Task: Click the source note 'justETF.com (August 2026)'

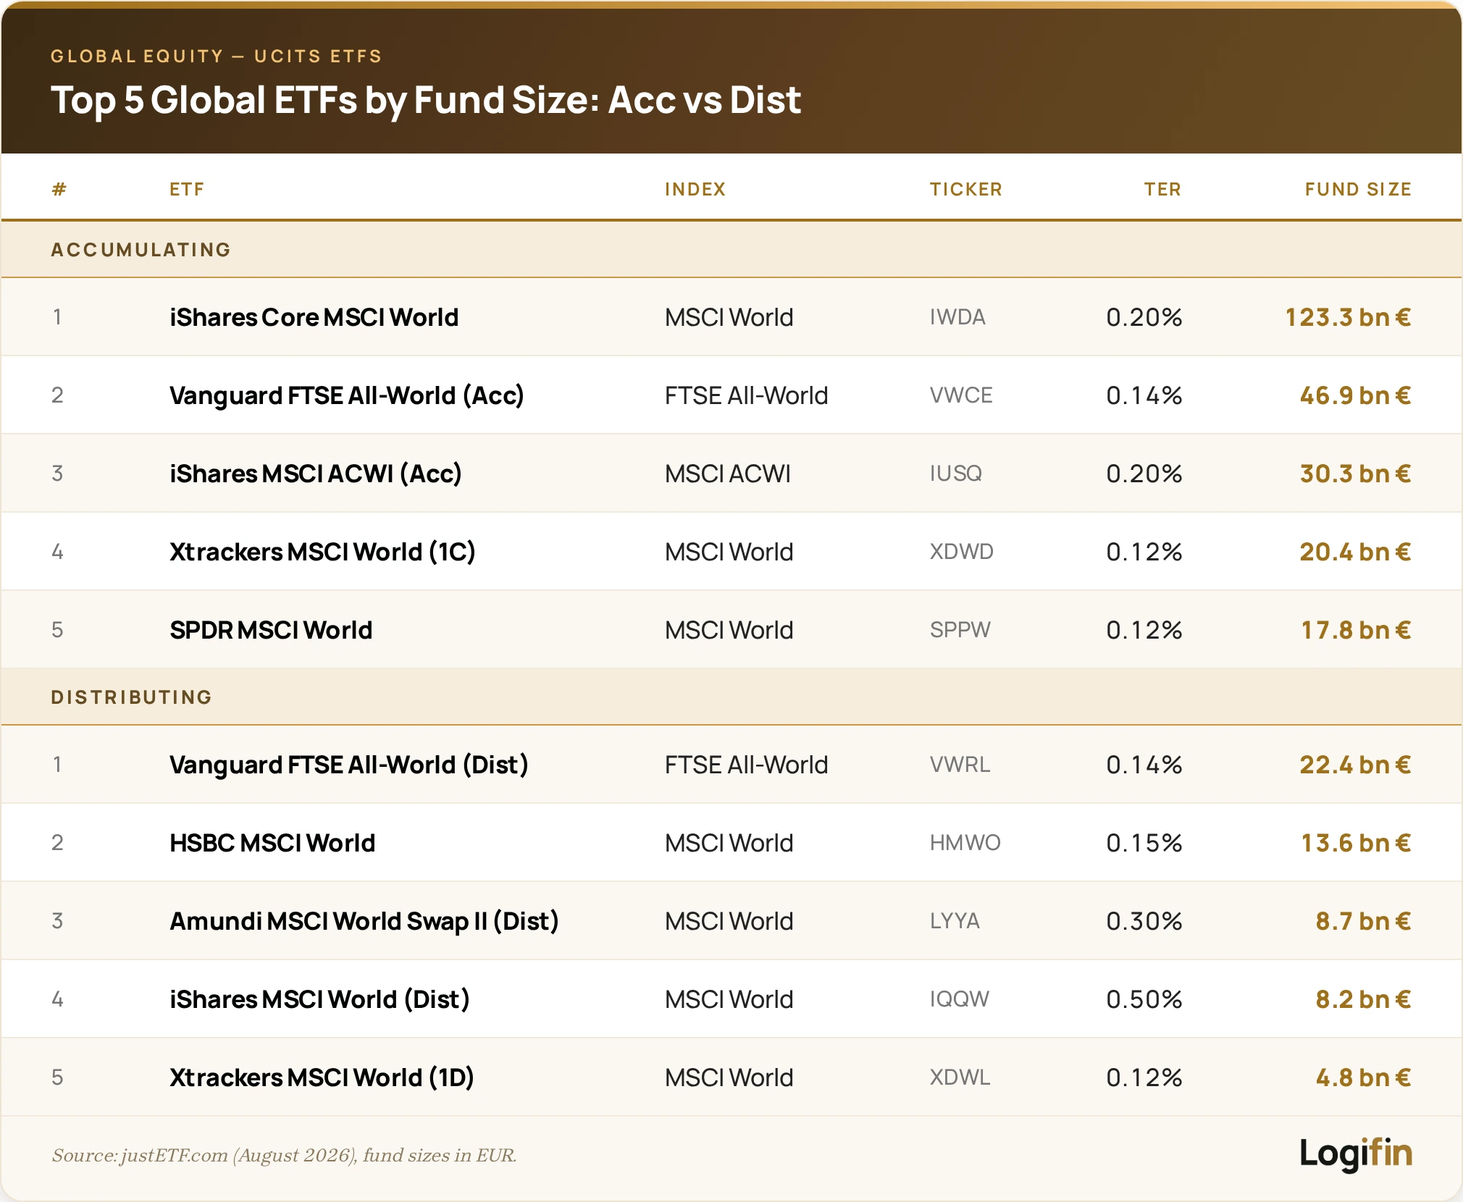Action: point(240,1155)
